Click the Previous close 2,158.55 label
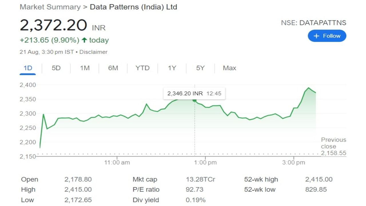The height and width of the screenshot is (206, 366). tap(333, 146)
